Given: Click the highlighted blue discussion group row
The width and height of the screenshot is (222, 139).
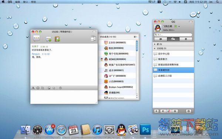Looking at the screenshot, I should 173,70.
